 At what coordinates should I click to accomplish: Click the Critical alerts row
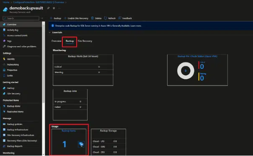[83, 67]
